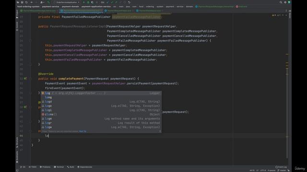Open the Project tool window sidebar tab
Screen dimensions: 307x172
point(17,14)
